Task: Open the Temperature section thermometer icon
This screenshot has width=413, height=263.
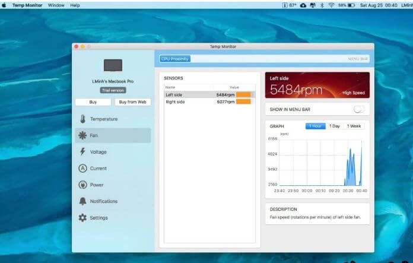Action: tap(82, 119)
